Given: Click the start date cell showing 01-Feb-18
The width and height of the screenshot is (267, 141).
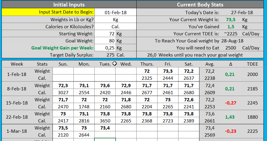Looking at the screenshot, I should pyautogui.click(x=116, y=12).
